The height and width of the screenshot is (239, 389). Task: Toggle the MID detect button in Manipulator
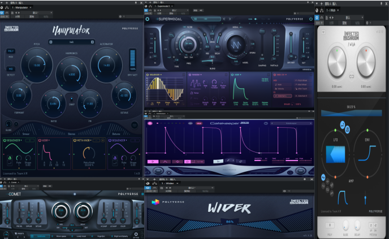pos(11,69)
